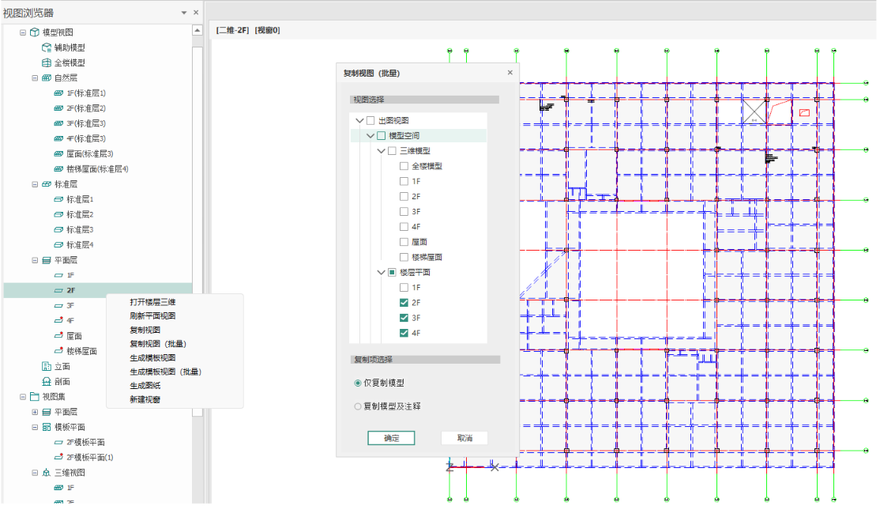Screen dimensions: 880x506
Task: Collapse the 三维模型 node in dialog
Action: point(381,151)
